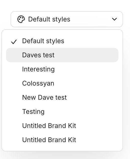This screenshot has width=130, height=159.
Task: Pick the Interesting brand kit
Action: [62, 69]
